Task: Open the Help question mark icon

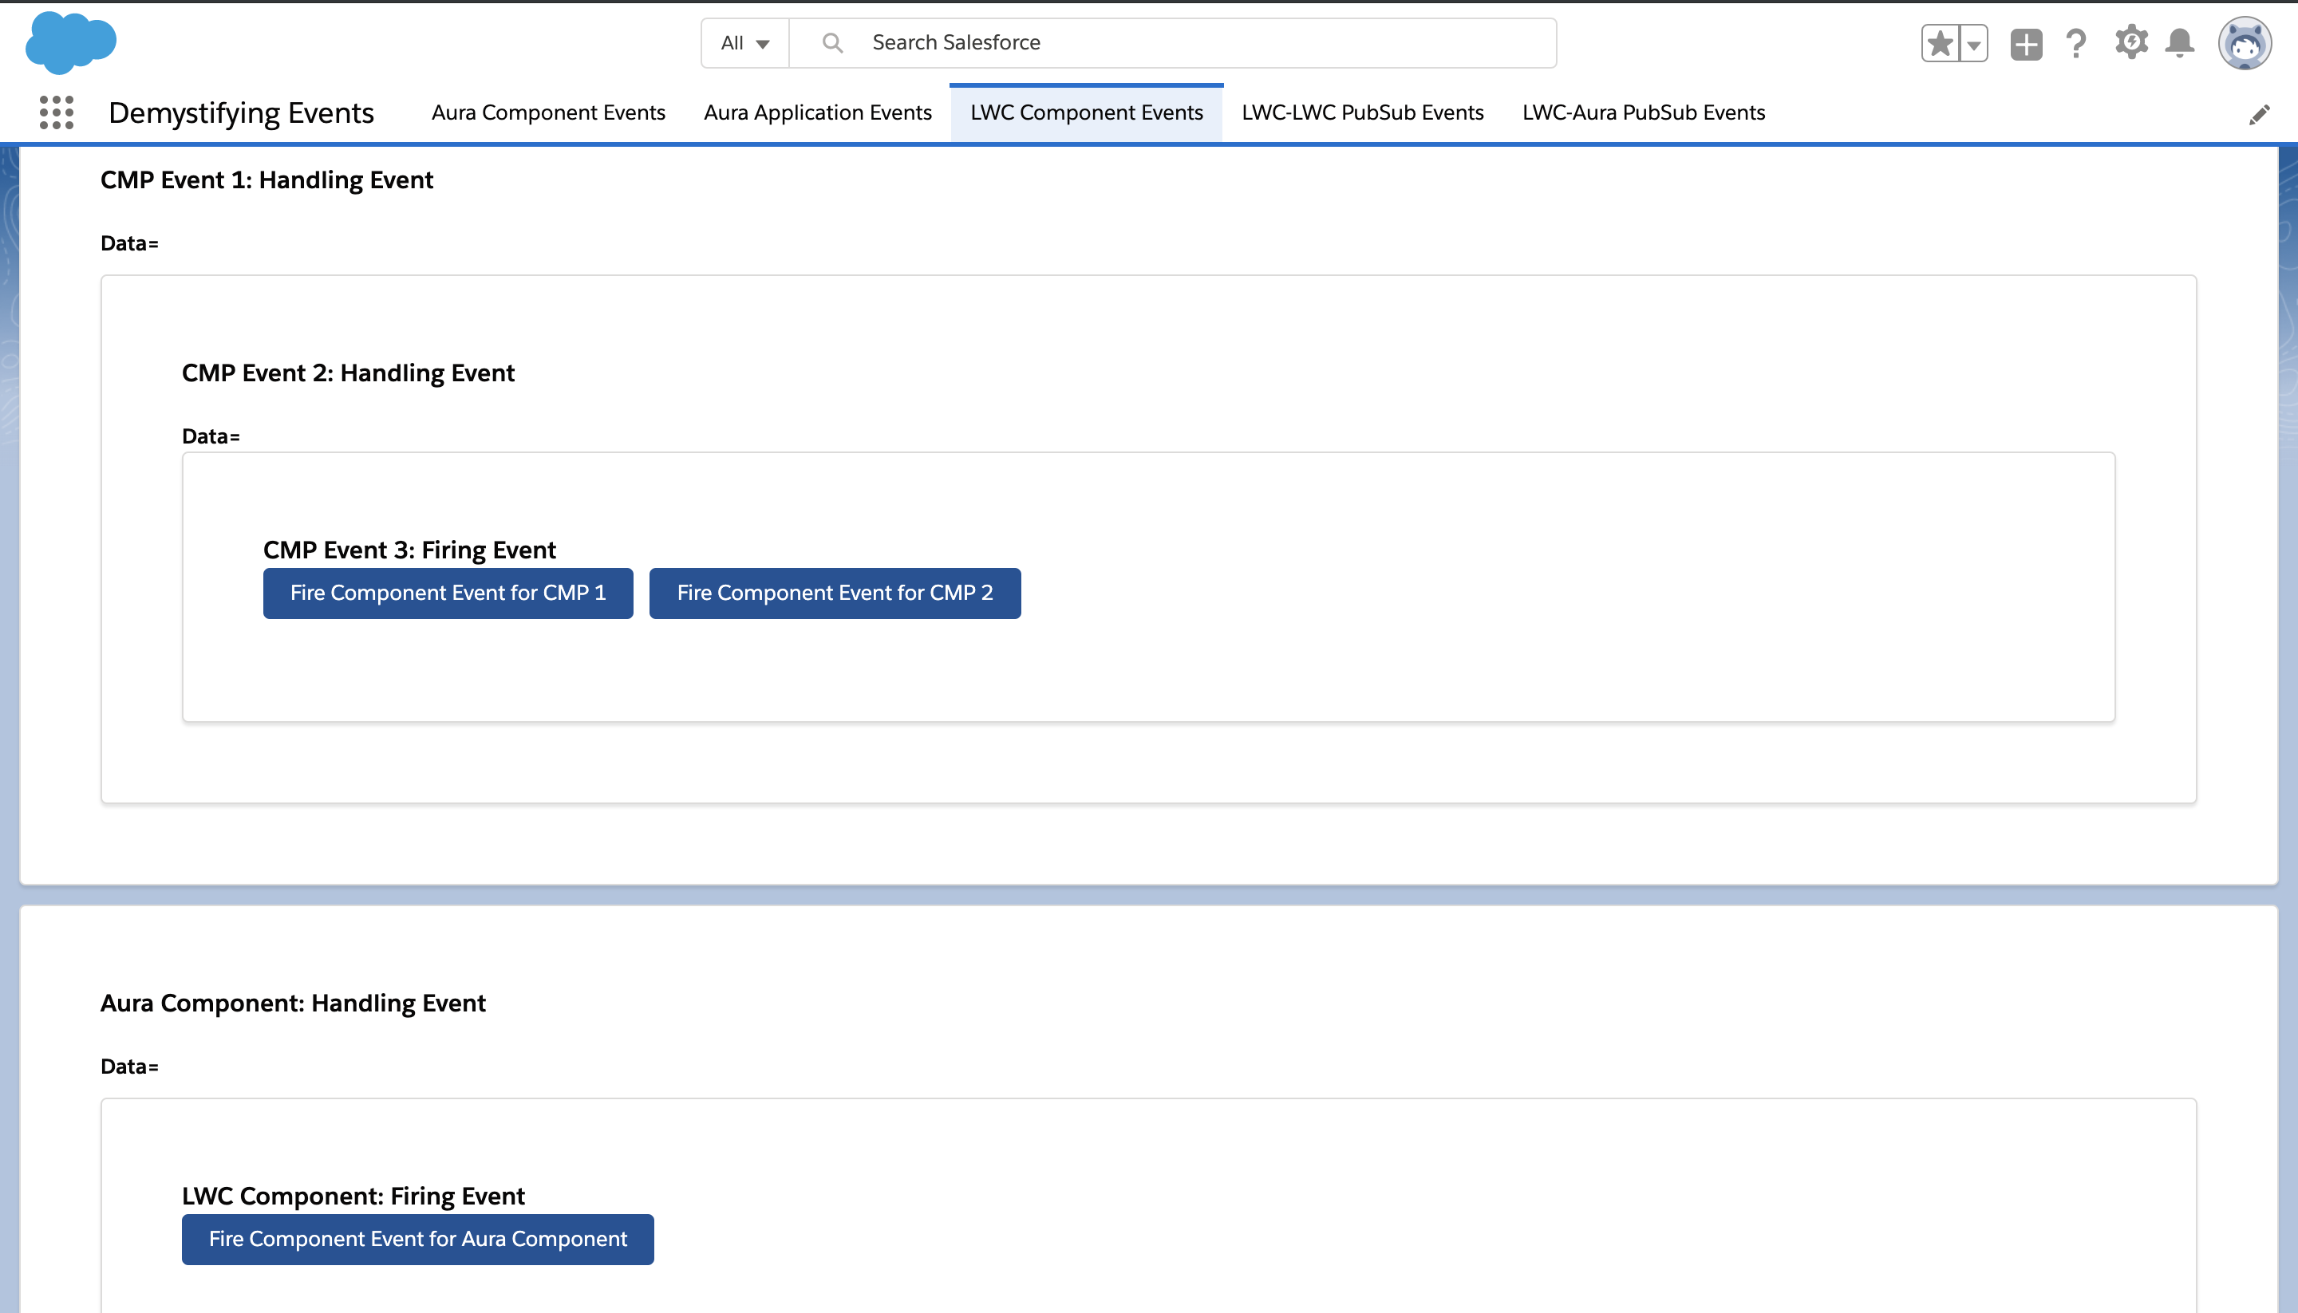Action: click(x=2076, y=43)
